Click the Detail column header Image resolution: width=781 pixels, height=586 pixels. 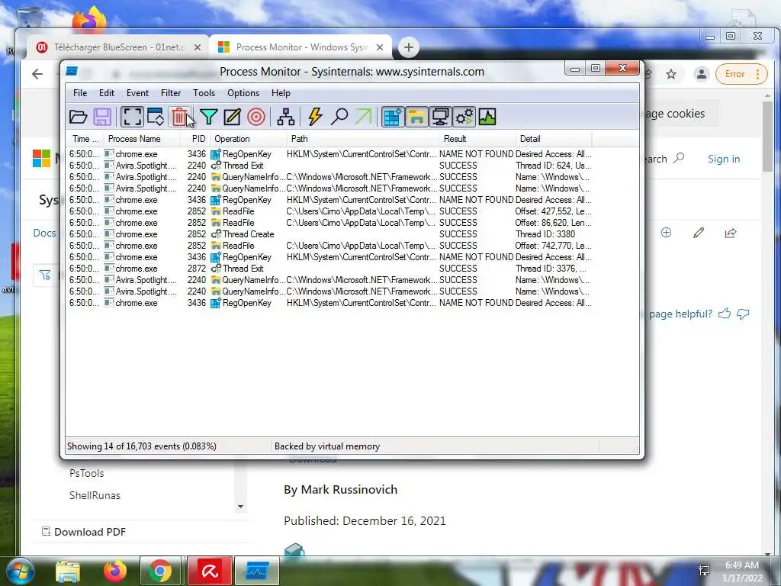pos(554,139)
